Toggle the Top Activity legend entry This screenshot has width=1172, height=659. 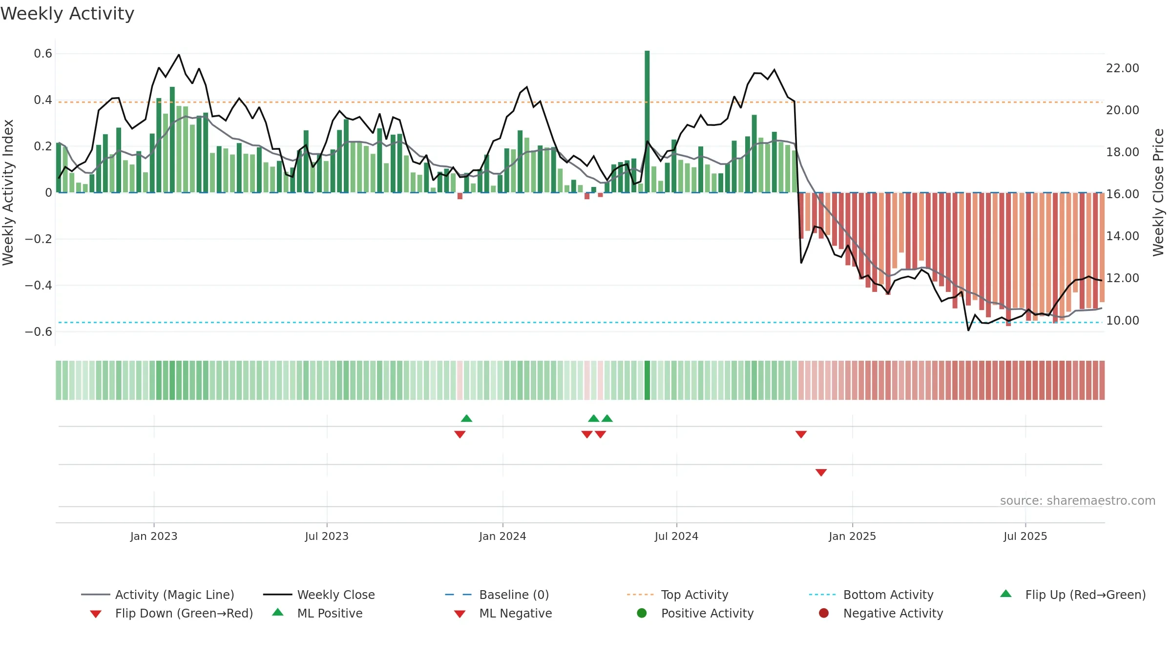pos(677,595)
